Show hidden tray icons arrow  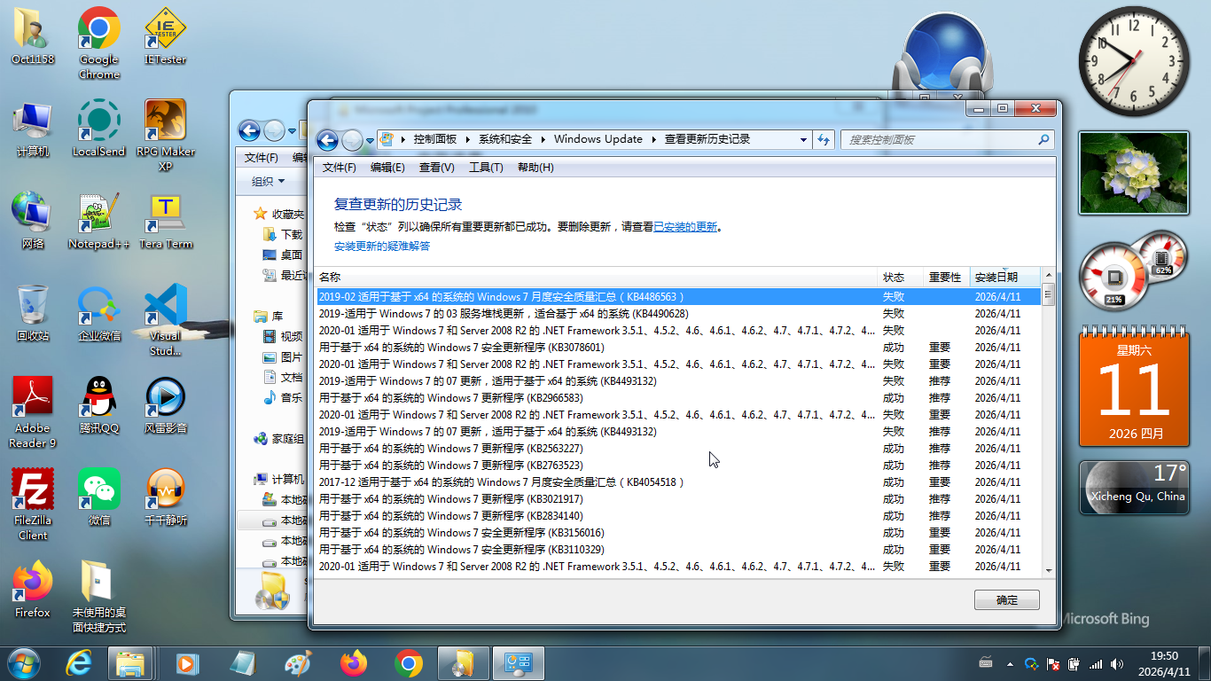[x=1010, y=663]
